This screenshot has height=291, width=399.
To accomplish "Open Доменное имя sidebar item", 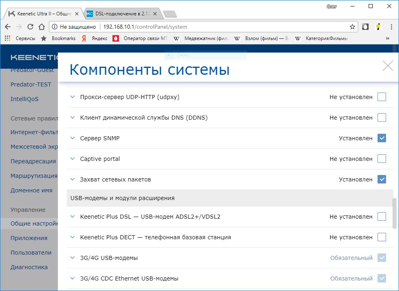I will click(31, 190).
